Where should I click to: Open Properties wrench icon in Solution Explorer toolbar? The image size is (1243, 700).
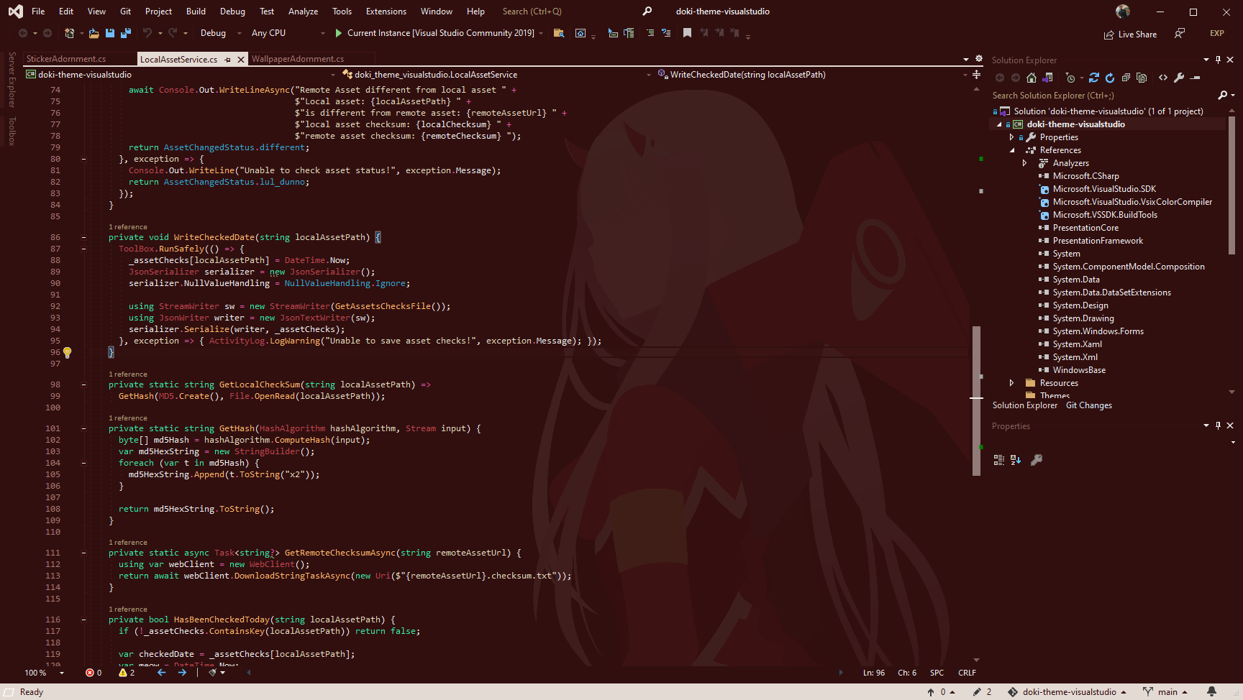[x=1179, y=78]
